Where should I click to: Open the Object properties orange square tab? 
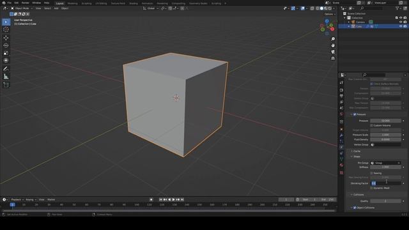click(341, 129)
